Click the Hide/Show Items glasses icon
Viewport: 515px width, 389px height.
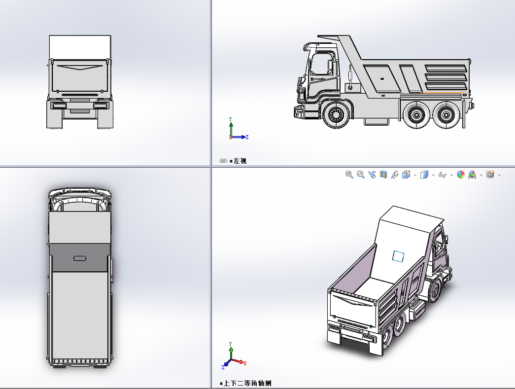[x=443, y=175]
